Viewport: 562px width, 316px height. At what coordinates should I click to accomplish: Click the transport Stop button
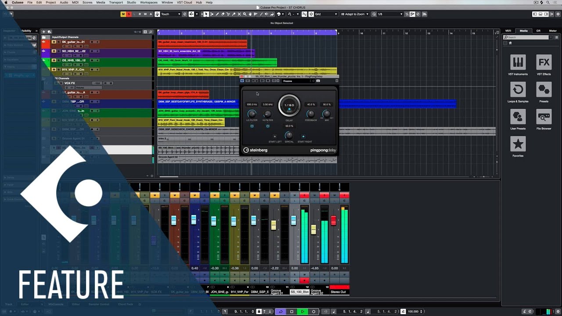[292, 312]
